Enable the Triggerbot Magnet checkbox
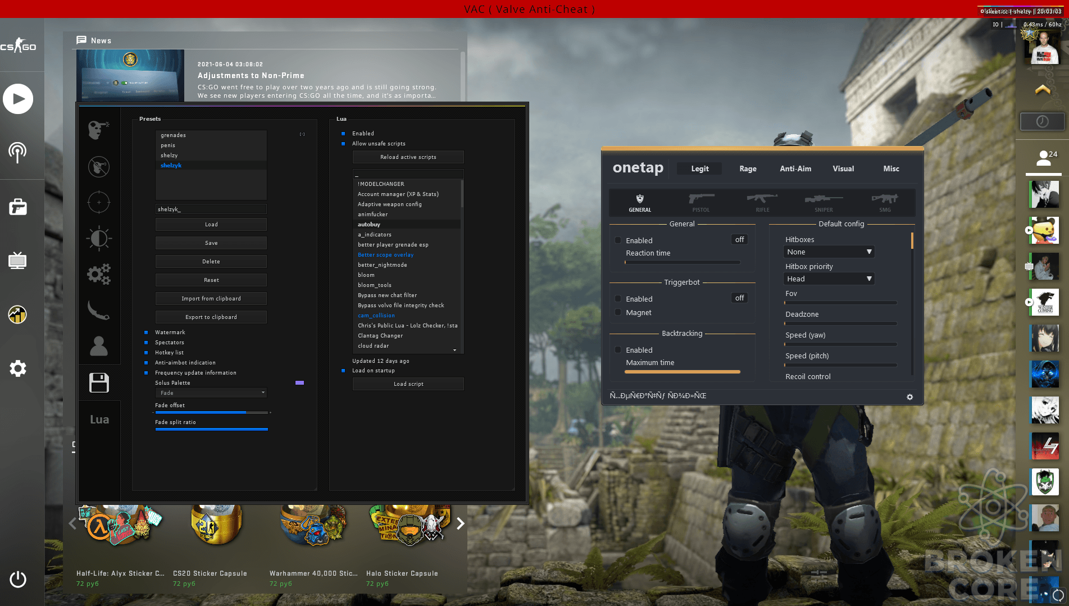 (618, 312)
